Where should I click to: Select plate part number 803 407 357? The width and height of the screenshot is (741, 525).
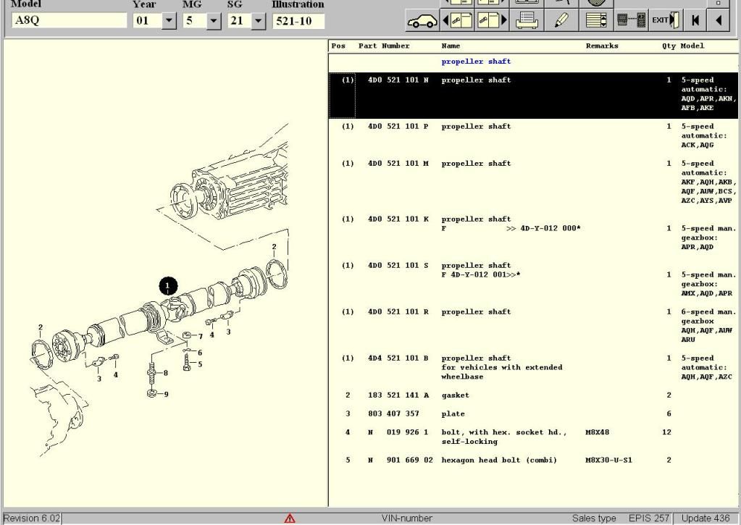pyautogui.click(x=393, y=414)
